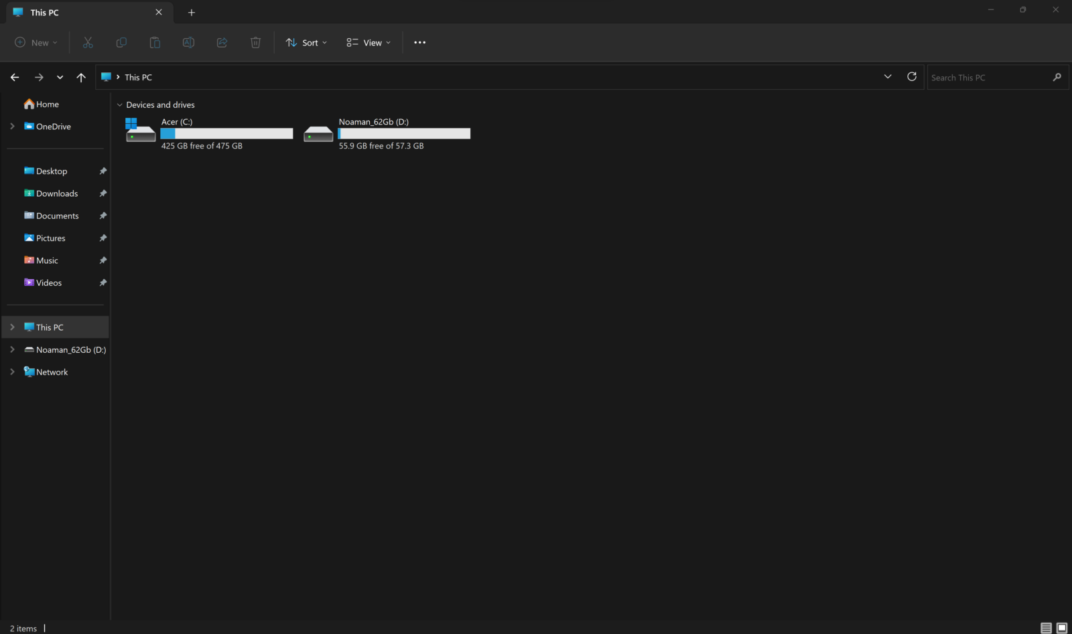The height and width of the screenshot is (634, 1072).
Task: Click Acer (C:) storage usage bar
Action: click(x=226, y=134)
